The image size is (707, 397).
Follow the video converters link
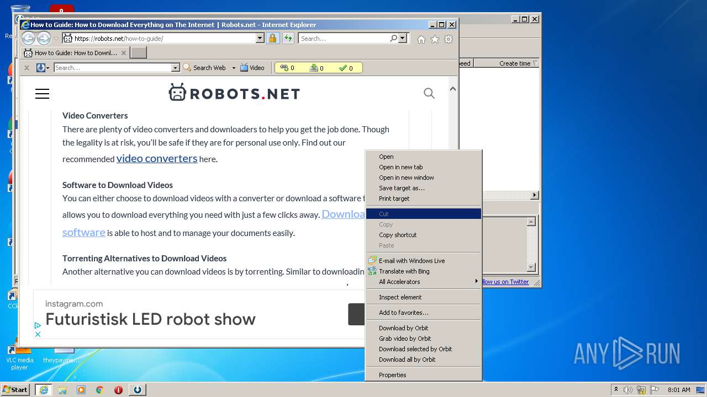pyautogui.click(x=157, y=158)
